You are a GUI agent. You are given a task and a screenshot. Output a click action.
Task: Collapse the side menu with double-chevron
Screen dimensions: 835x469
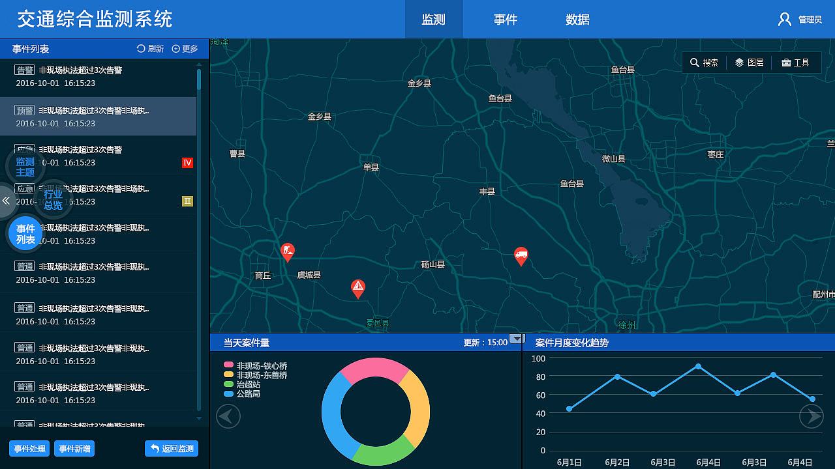pyautogui.click(x=6, y=201)
